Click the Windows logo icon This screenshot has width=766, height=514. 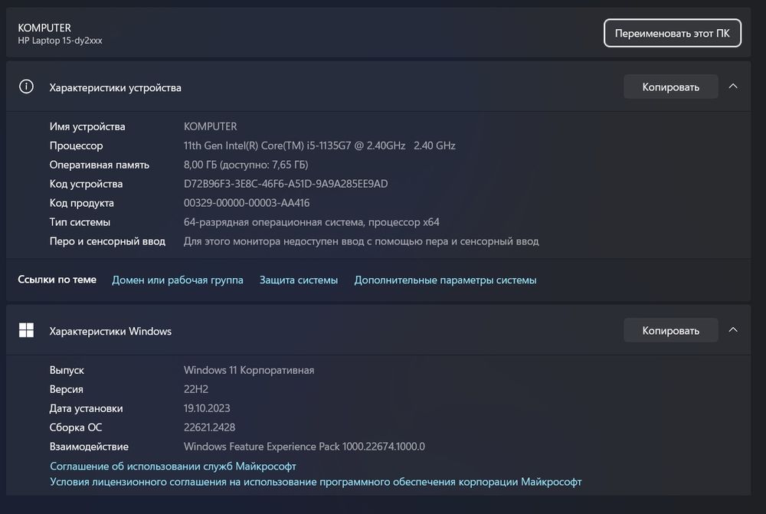26,330
